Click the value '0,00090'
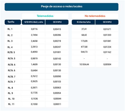 pyautogui.click(x=57, y=76)
